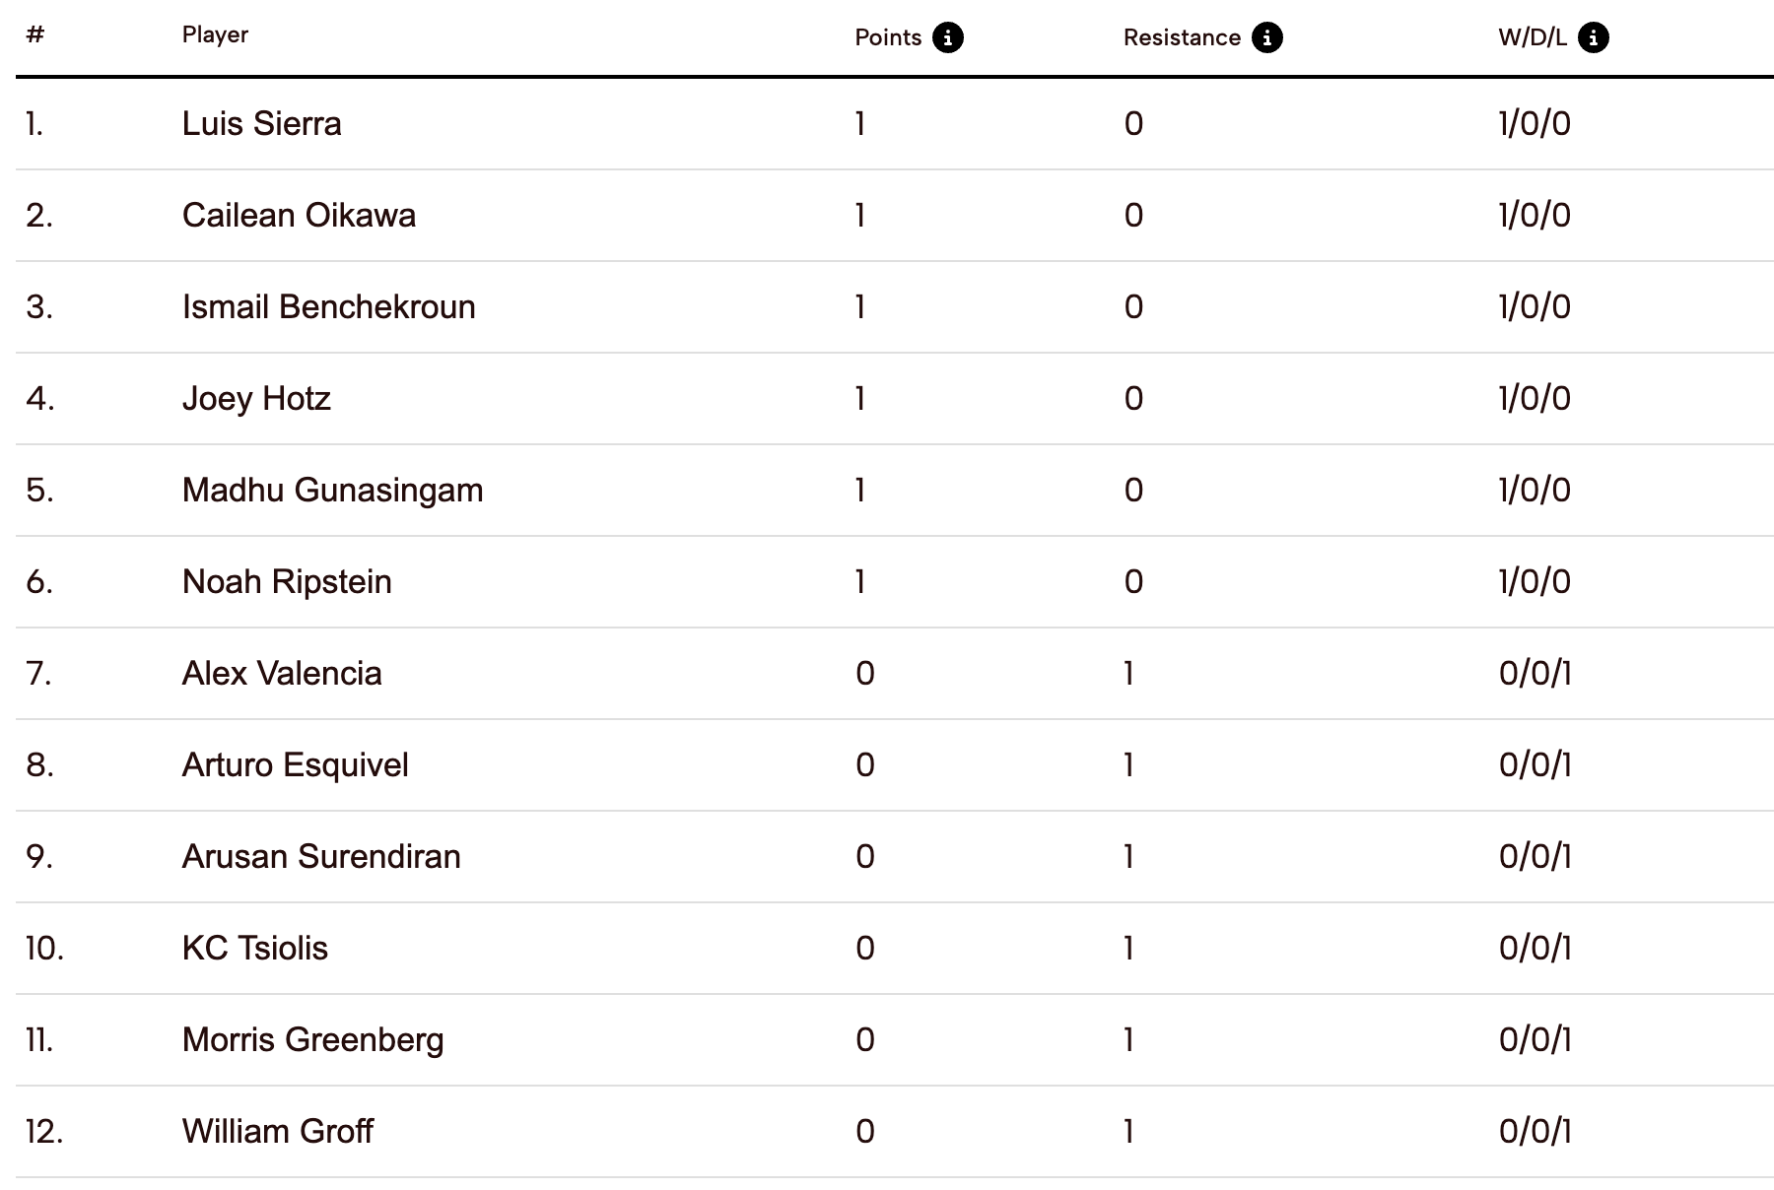Click on Joey Hotz
The height and width of the screenshot is (1190, 1774).
coord(256,398)
